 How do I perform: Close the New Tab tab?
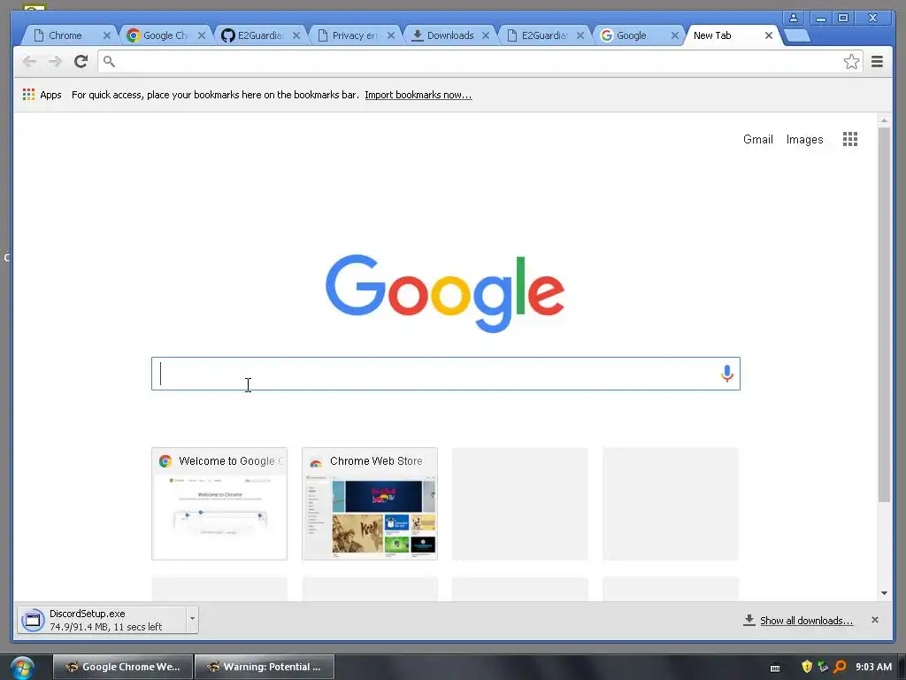pyautogui.click(x=769, y=35)
